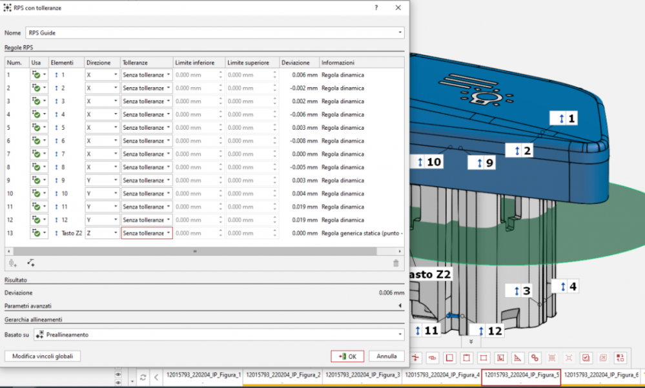
Task: Click the Modifica vincoli globali button
Action: [x=43, y=356]
